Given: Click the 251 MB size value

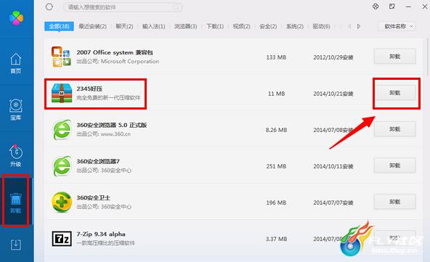Looking at the screenshot, I should click(x=276, y=166).
